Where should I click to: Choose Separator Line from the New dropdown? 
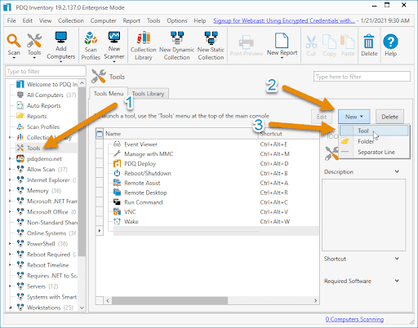374,152
